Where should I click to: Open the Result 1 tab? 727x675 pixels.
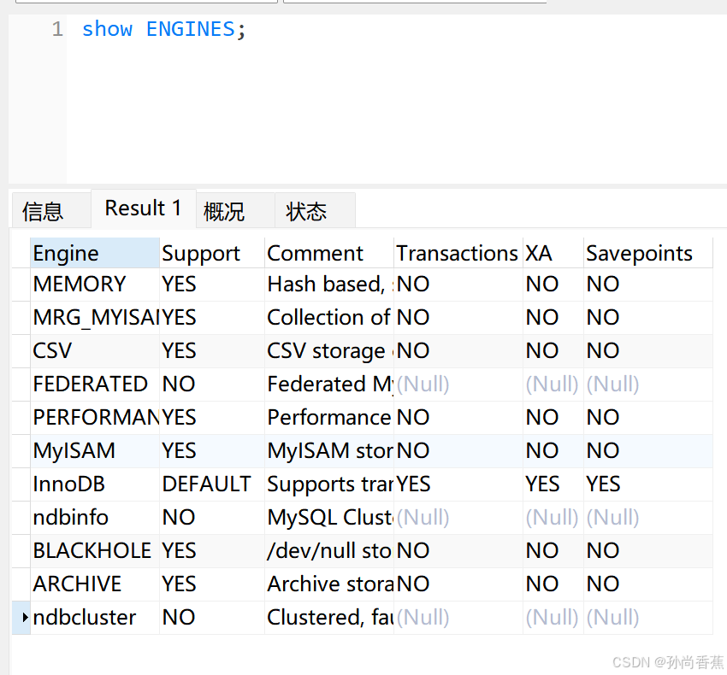tap(144, 208)
